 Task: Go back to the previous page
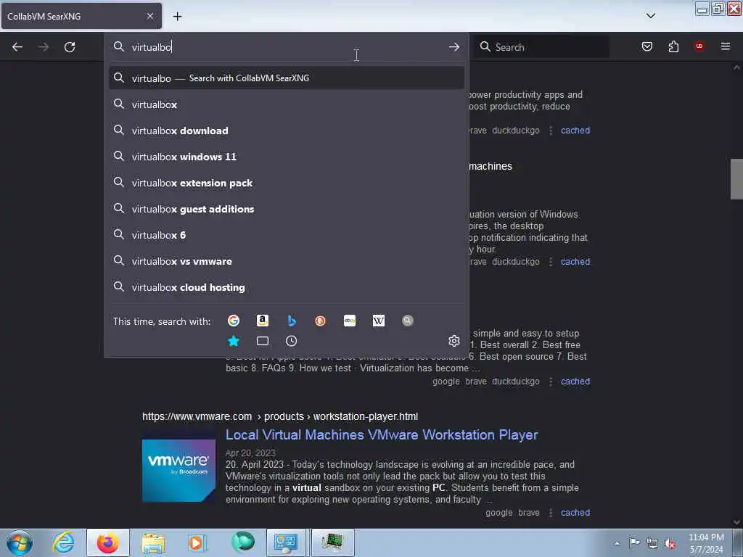pyautogui.click(x=17, y=47)
